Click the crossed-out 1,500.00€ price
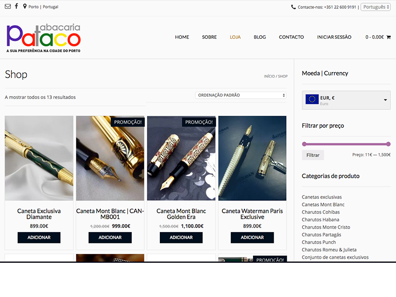The height and width of the screenshot is (297, 396). 169,226
